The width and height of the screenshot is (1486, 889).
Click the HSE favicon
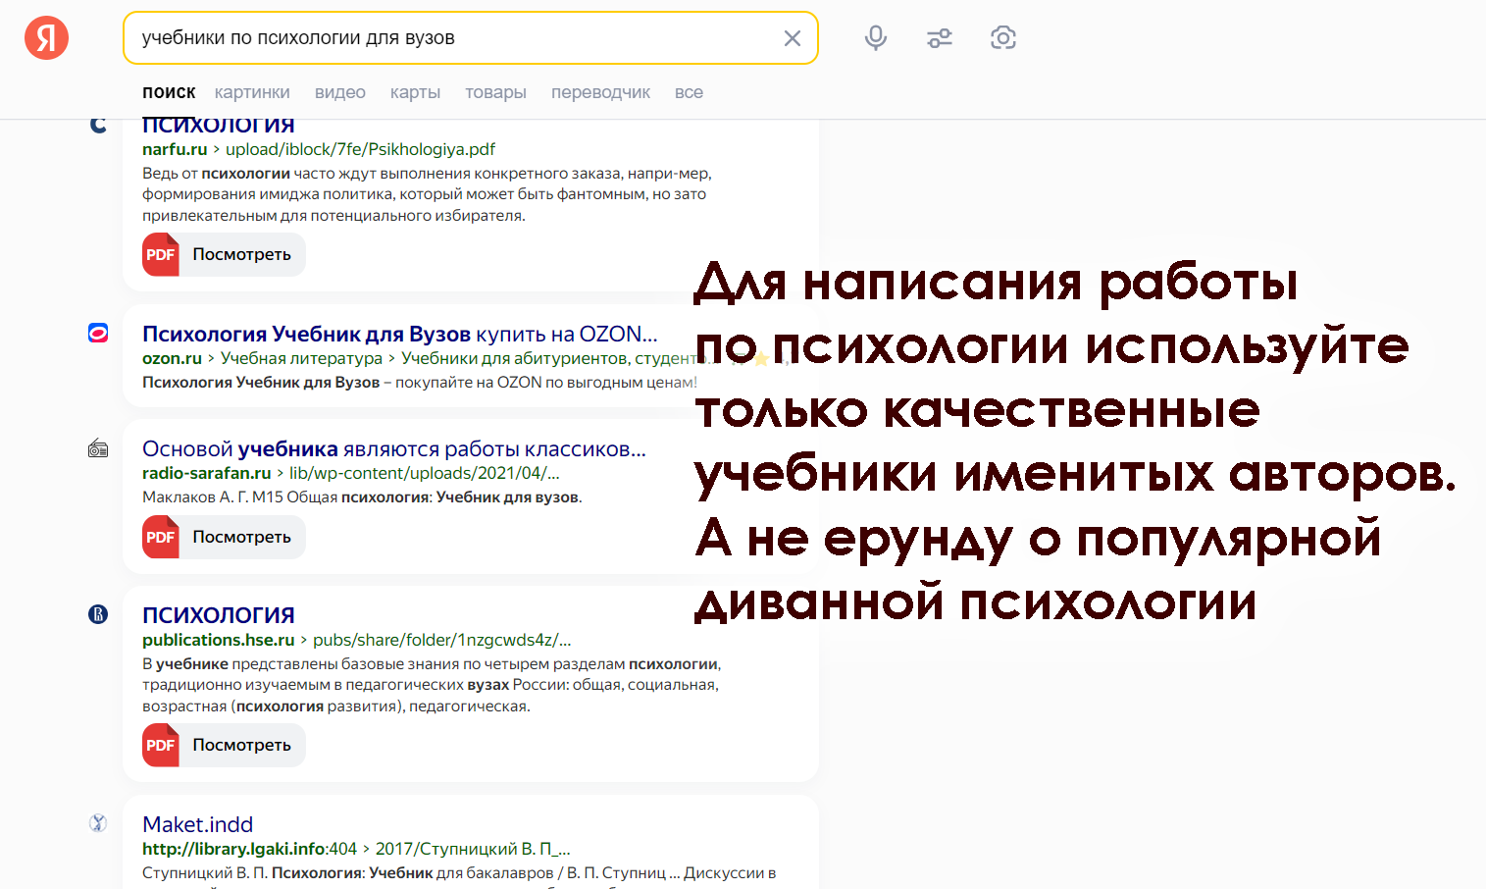click(x=98, y=614)
